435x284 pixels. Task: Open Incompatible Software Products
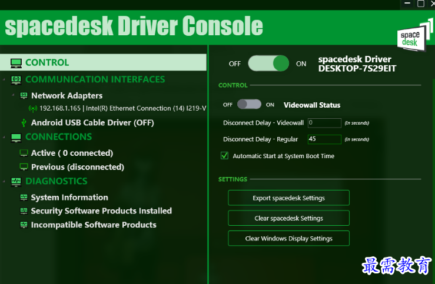coord(94,225)
